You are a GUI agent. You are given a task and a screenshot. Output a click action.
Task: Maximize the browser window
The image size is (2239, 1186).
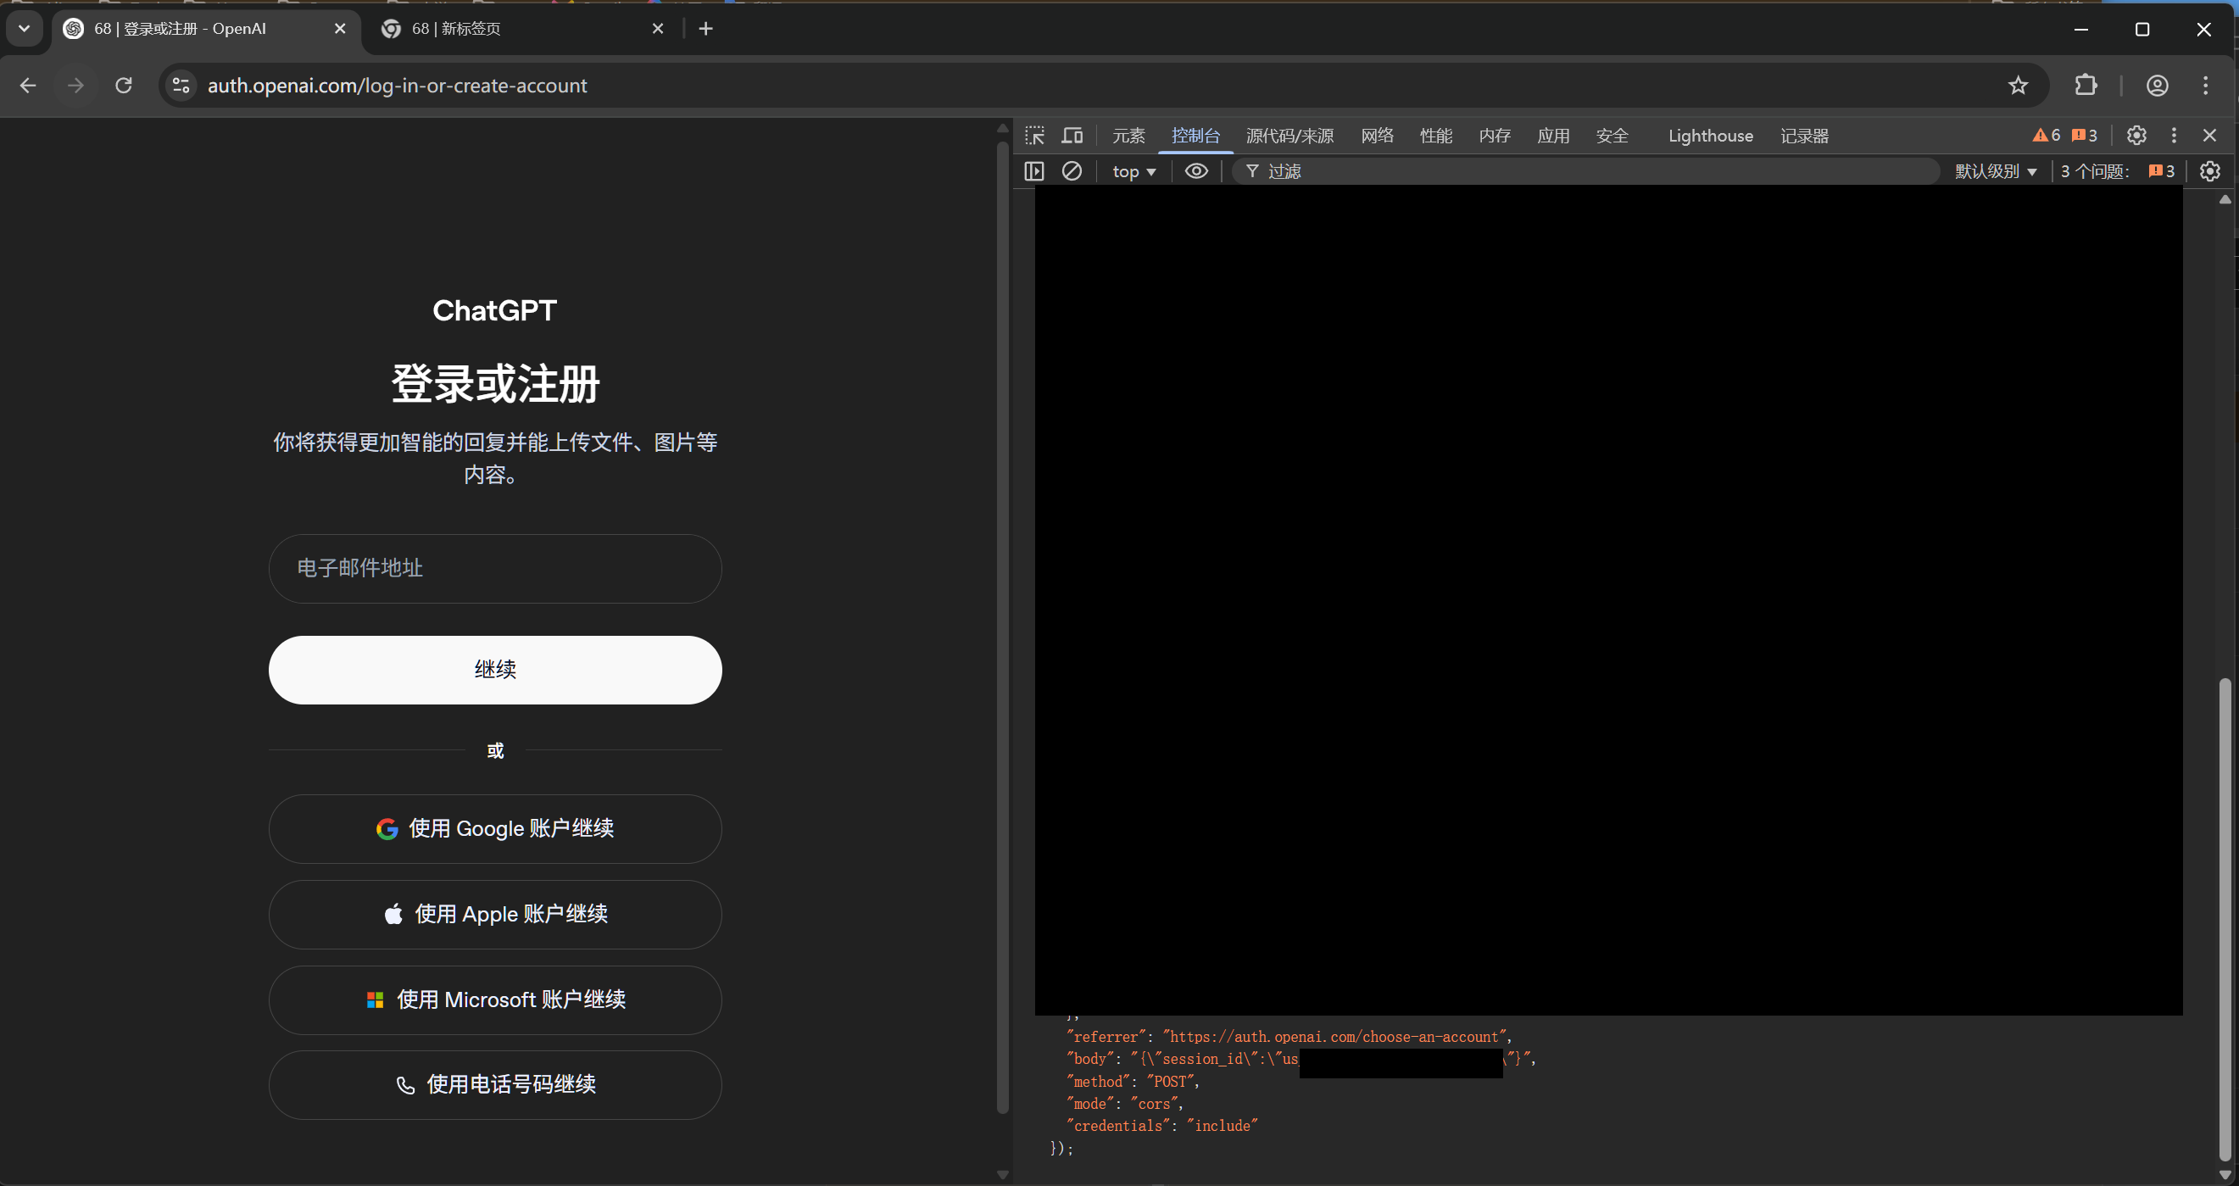click(x=2142, y=29)
